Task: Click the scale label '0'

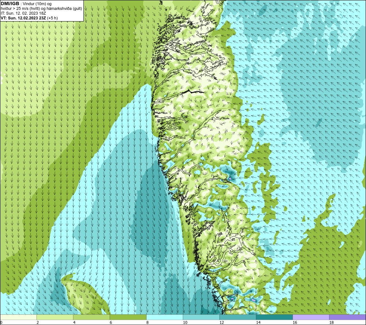Action: [1, 322]
